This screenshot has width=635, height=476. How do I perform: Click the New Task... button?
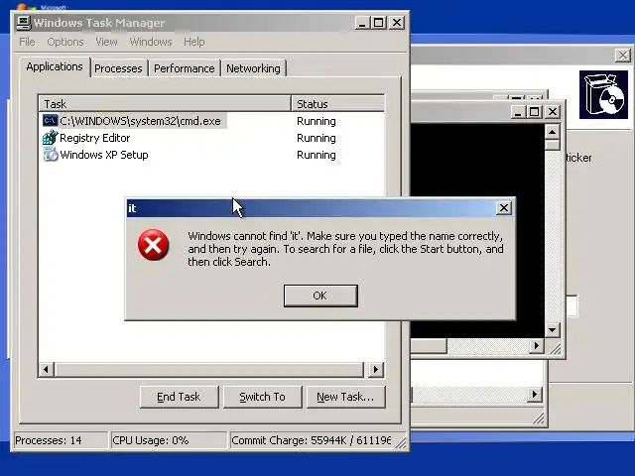(345, 397)
